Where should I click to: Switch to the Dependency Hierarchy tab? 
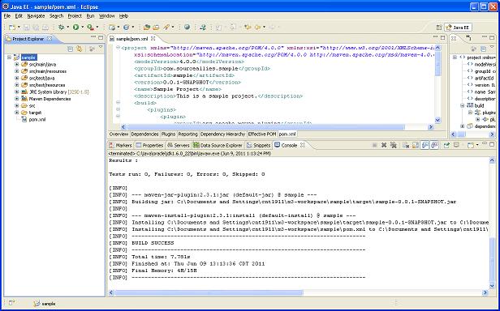pos(223,134)
